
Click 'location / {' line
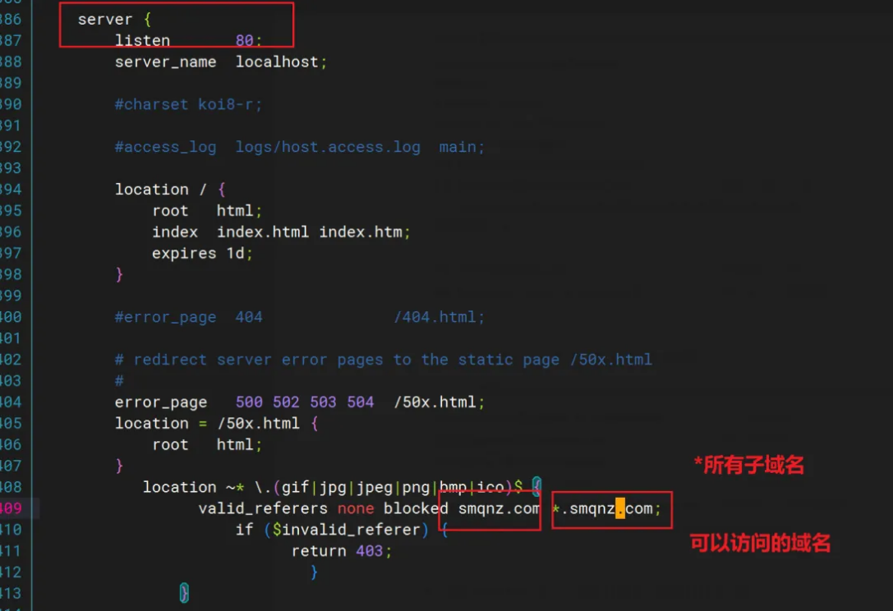click(170, 190)
